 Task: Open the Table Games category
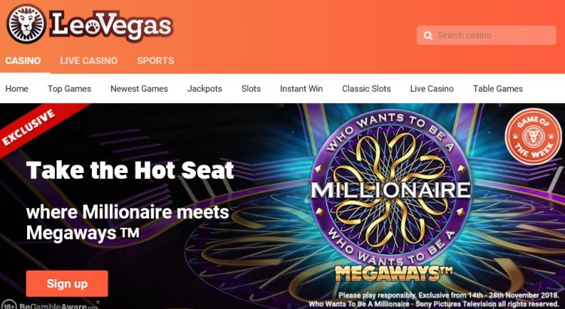click(498, 89)
